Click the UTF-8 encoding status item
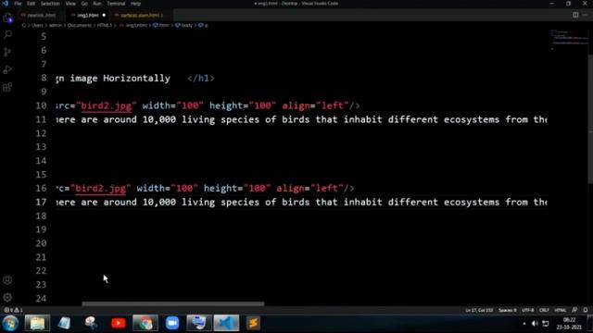Image resolution: width=593 pixels, height=333 pixels. pos(528,310)
